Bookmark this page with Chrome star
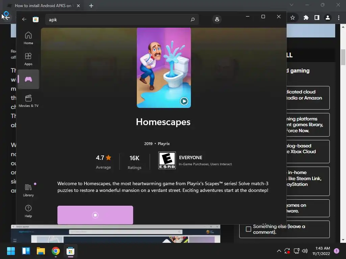 (293, 18)
